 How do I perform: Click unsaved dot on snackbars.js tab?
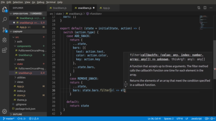pyautogui.click(x=94, y=8)
